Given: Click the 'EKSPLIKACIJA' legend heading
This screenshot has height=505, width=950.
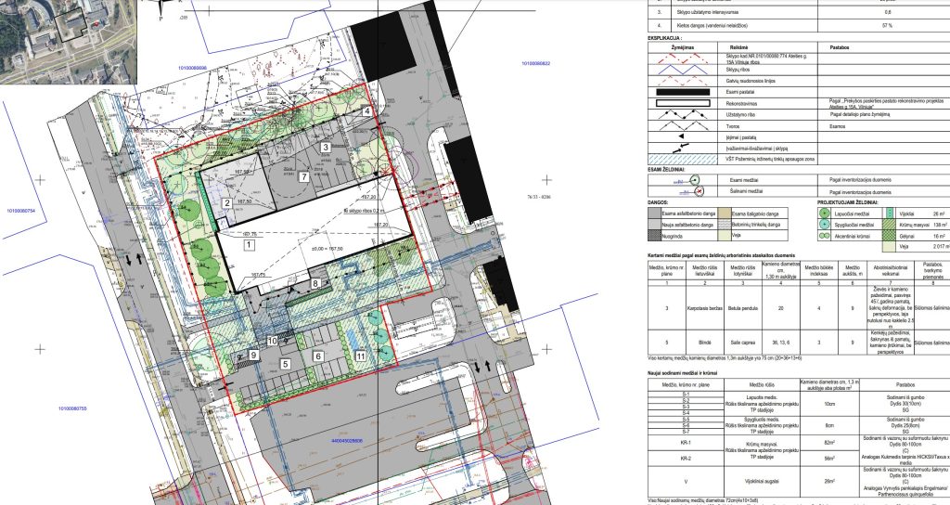Looking at the screenshot, I should click(x=664, y=37).
